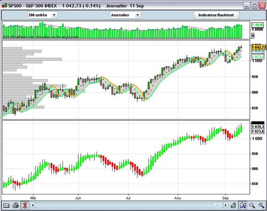Zoom out using the minus magnifier

click(x=252, y=206)
